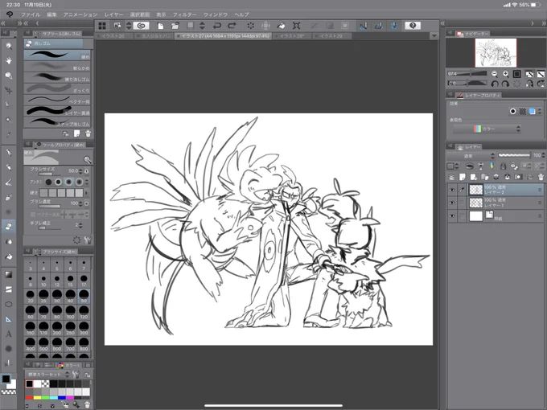Toggle visibility of レイヤー 2

coord(452,190)
